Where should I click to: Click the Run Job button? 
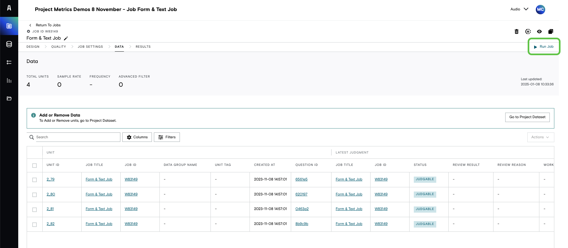[544, 47]
